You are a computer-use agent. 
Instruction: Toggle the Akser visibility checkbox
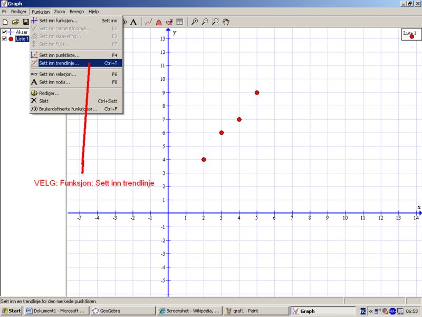coord(4,32)
